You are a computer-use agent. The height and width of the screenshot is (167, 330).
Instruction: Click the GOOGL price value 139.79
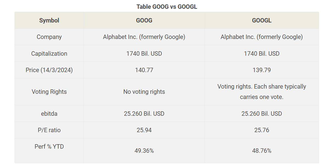click(262, 70)
